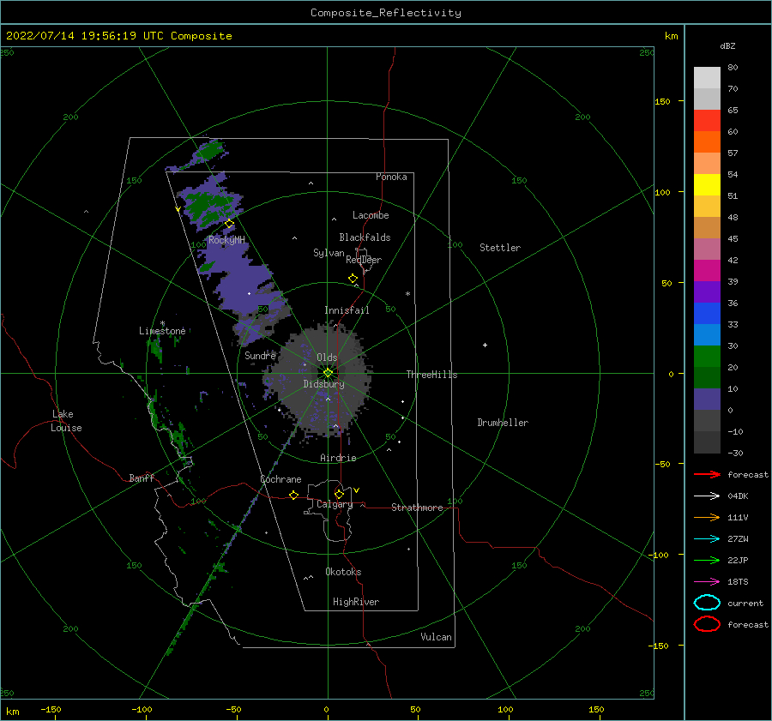
Task: Click yellow diamond marker below RedDeer
Action: (x=353, y=279)
